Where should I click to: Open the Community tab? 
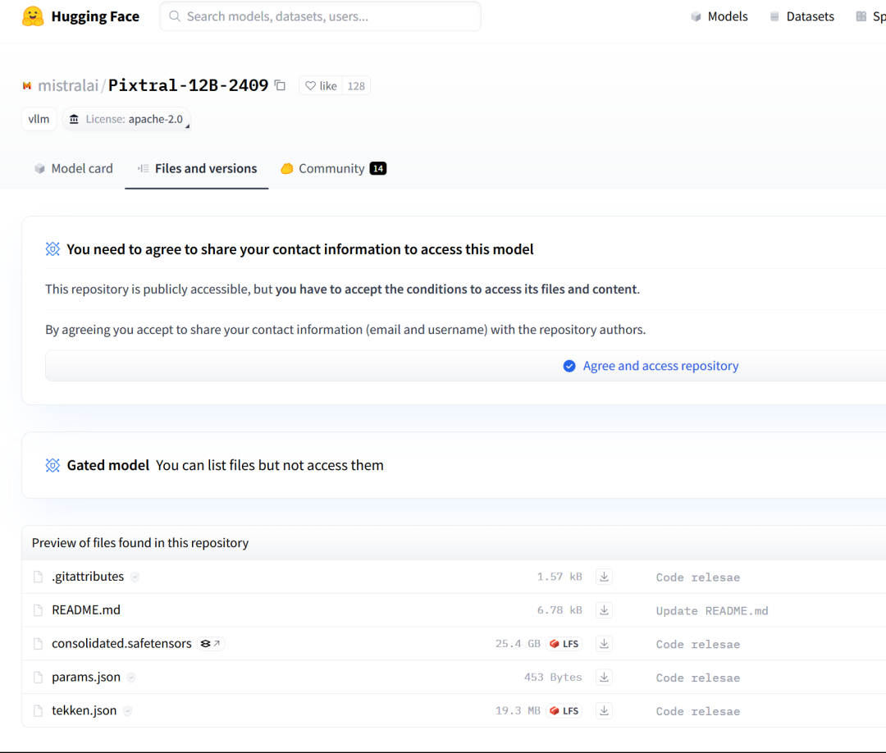point(332,168)
